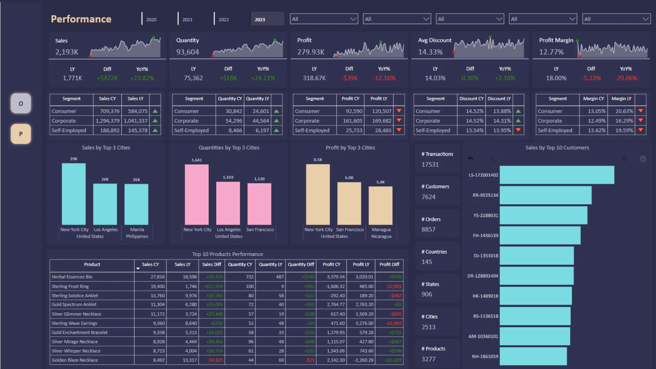Image resolution: width=656 pixels, height=369 pixels.
Task: Click the Profit Margin sparkline chart
Action: pyautogui.click(x=612, y=49)
